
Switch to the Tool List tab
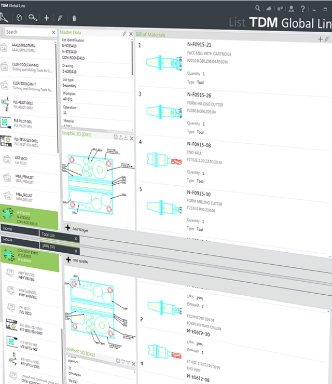pyautogui.click(x=59, y=236)
